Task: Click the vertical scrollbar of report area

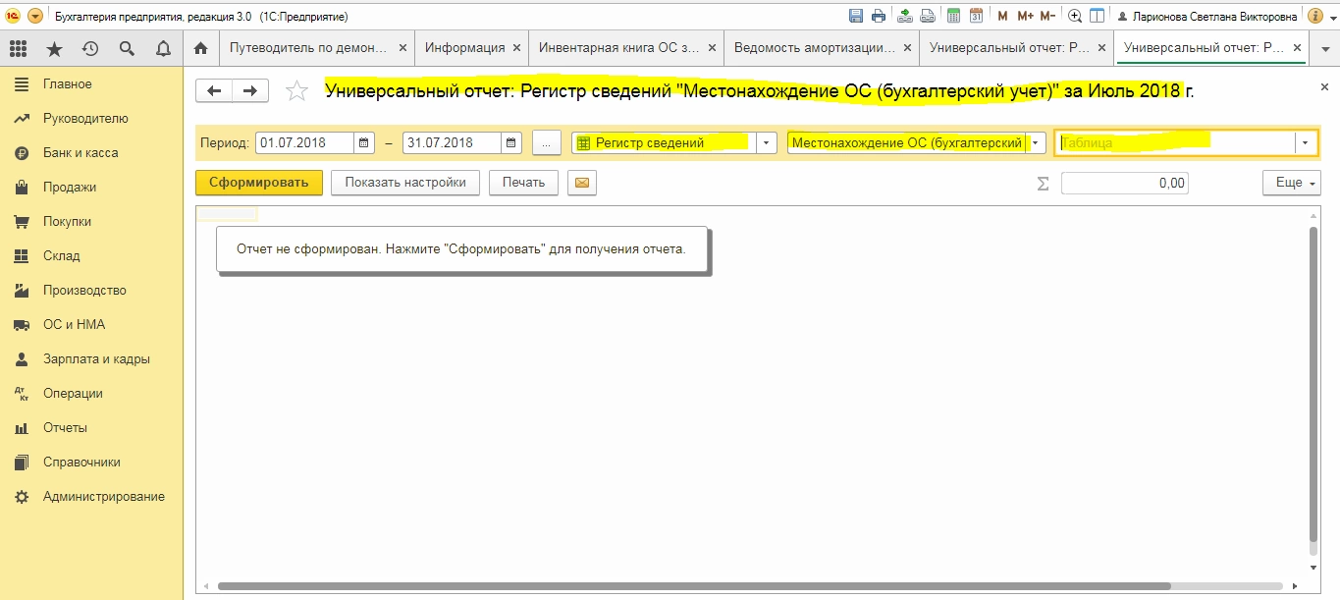Action: (1313, 385)
